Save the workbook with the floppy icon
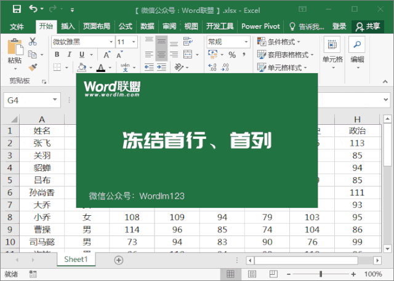 pyautogui.click(x=17, y=9)
